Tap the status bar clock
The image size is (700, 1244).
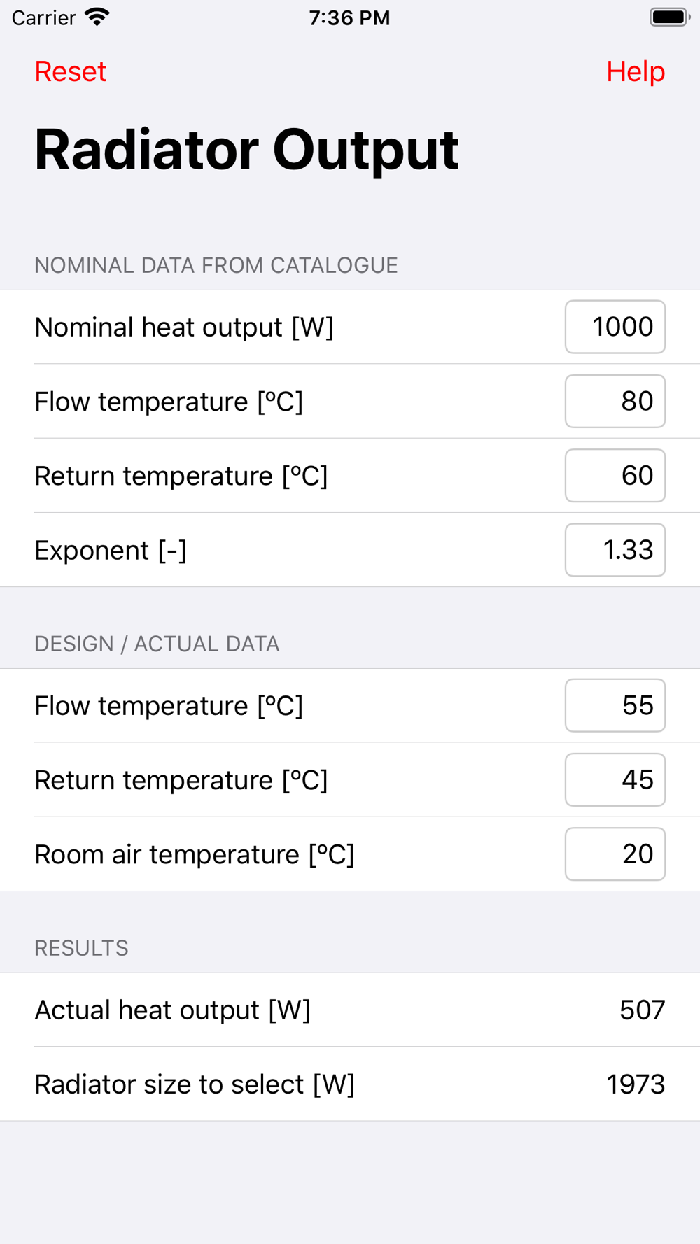click(349, 17)
